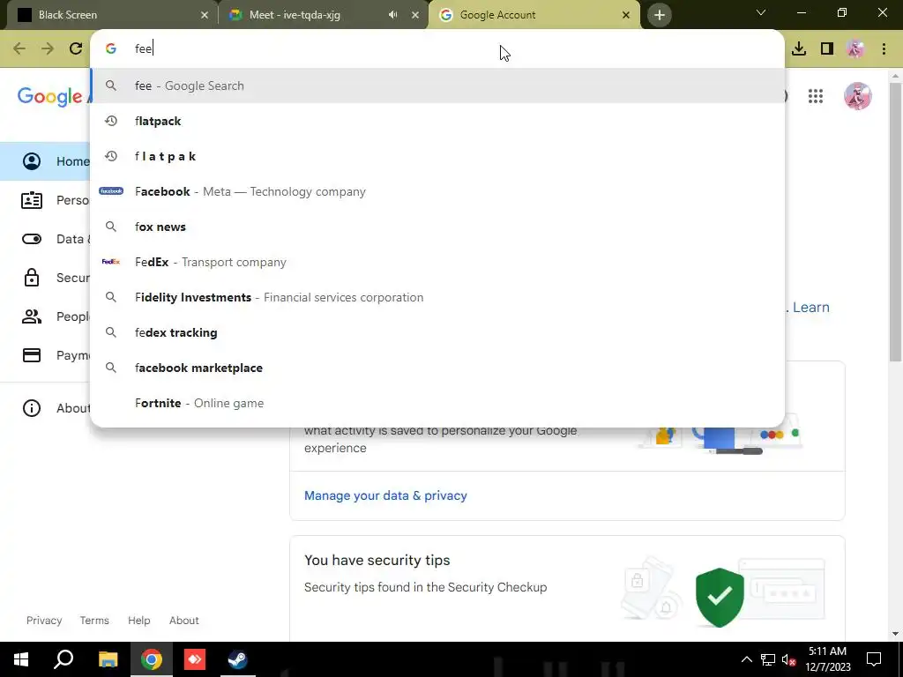Viewport: 903px width, 677px height.
Task: Open the Google apps grid
Action: 816,96
